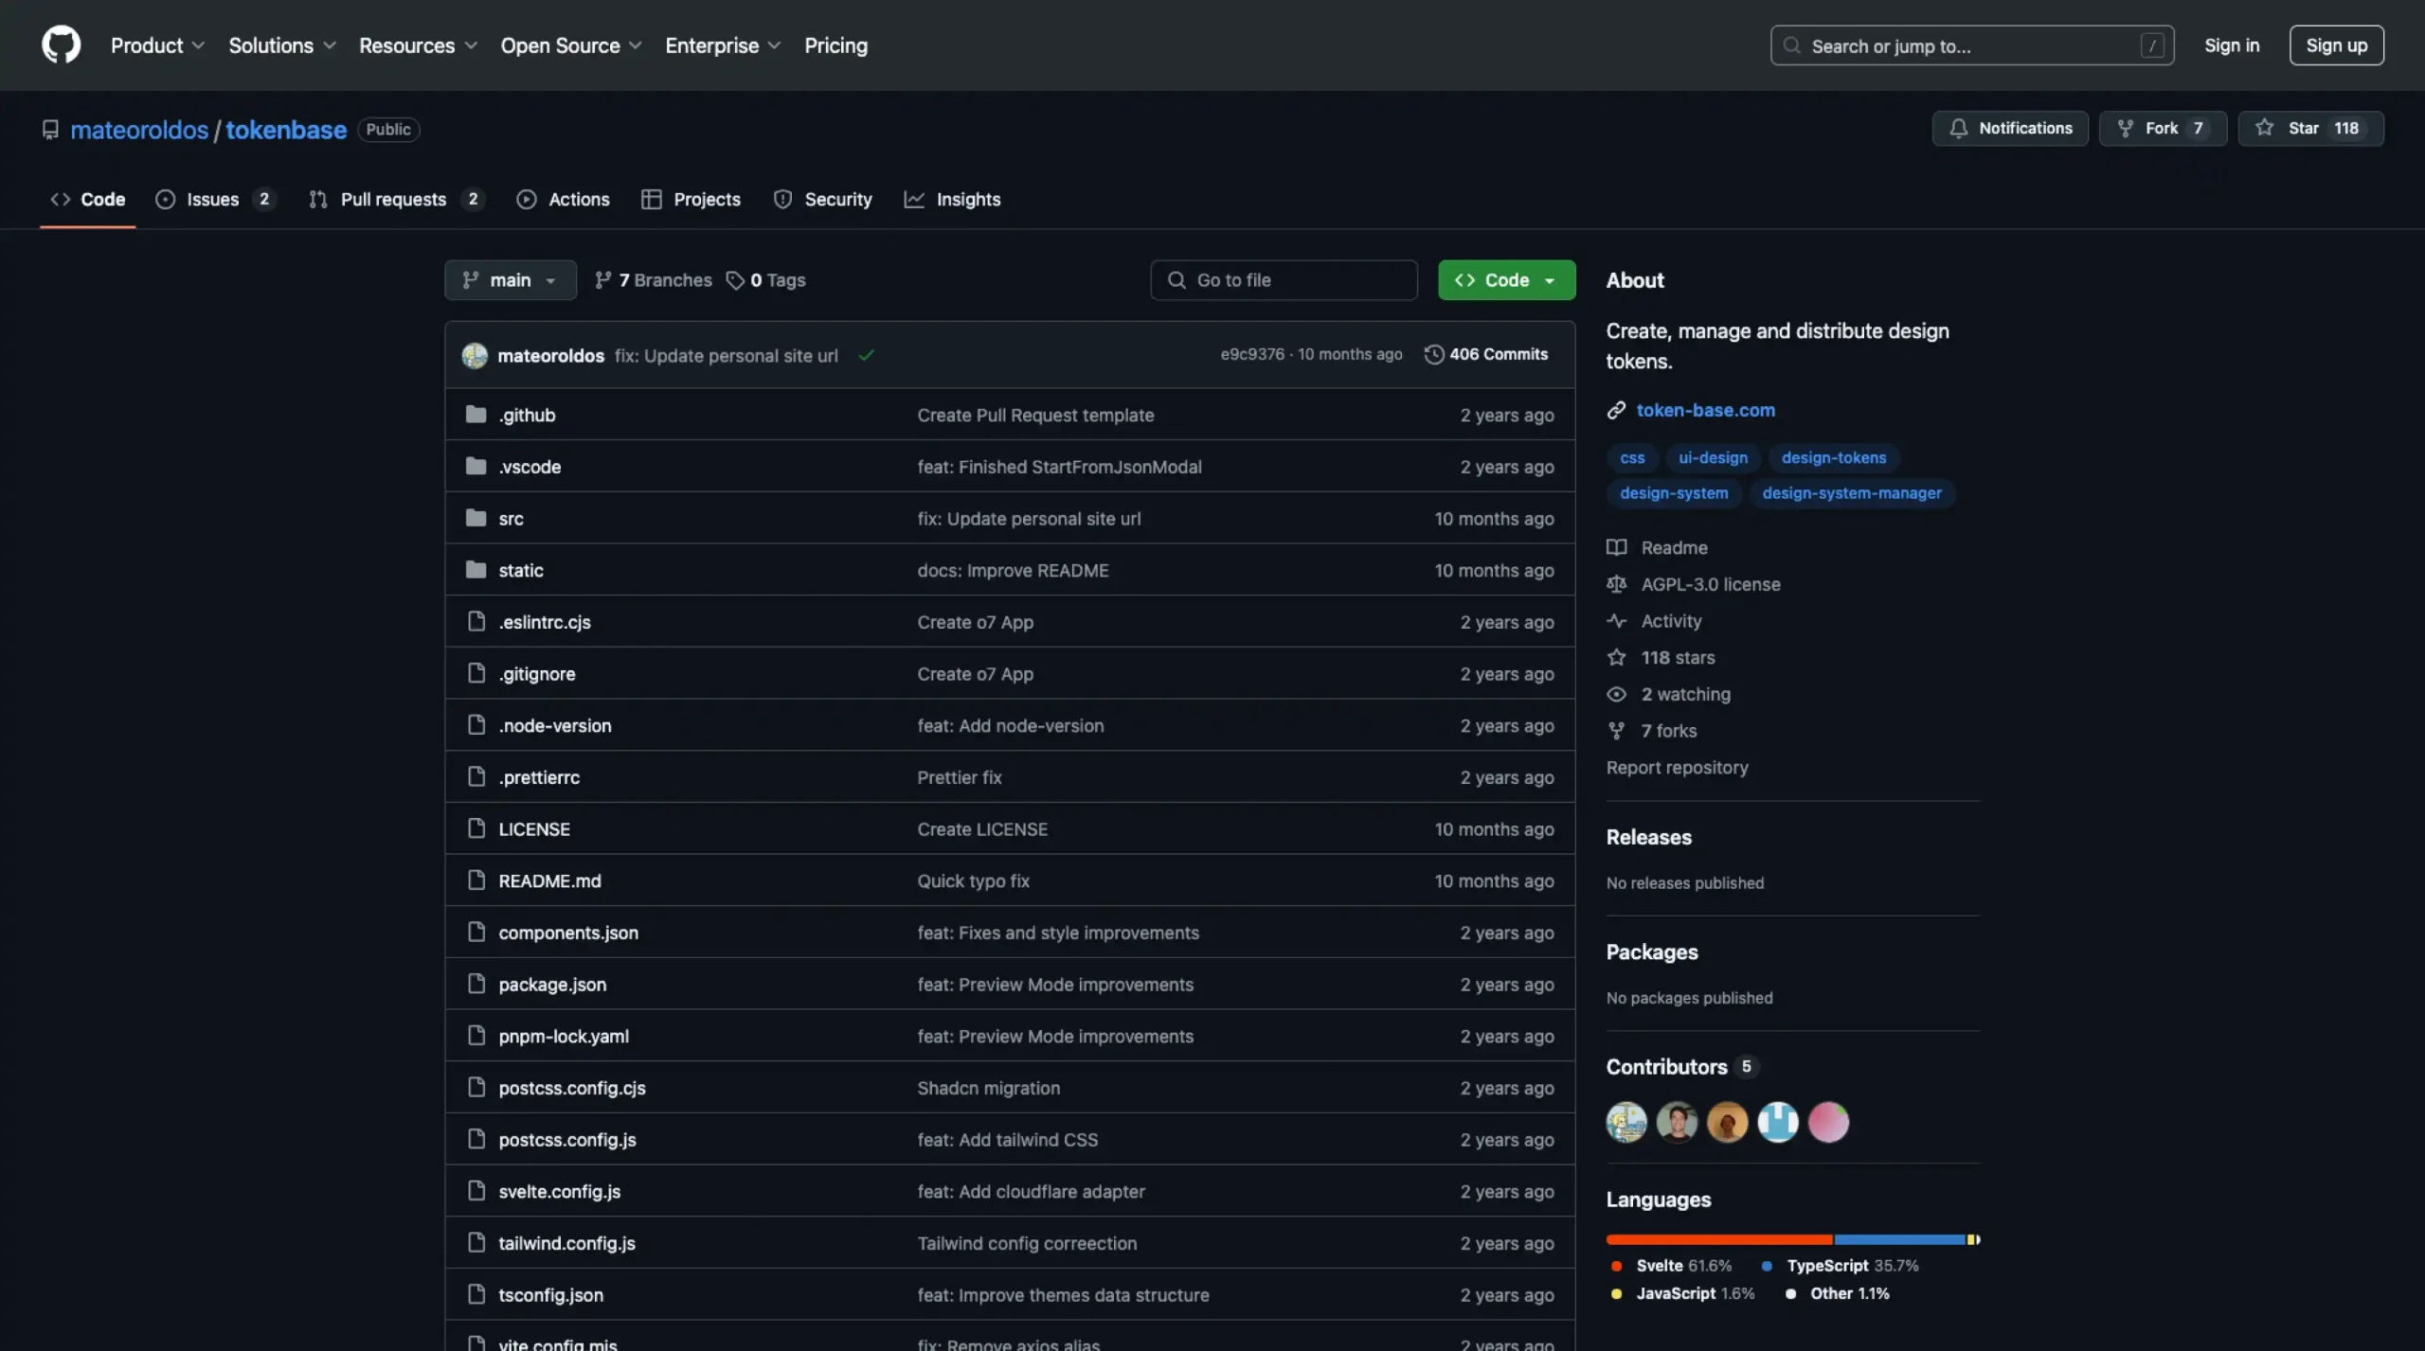This screenshot has width=2425, height=1351.
Task: Click the design-system-manager topic tag
Action: click(x=1851, y=493)
